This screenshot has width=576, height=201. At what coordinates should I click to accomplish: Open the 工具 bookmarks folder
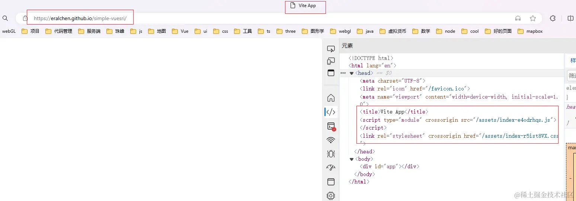pyautogui.click(x=243, y=31)
